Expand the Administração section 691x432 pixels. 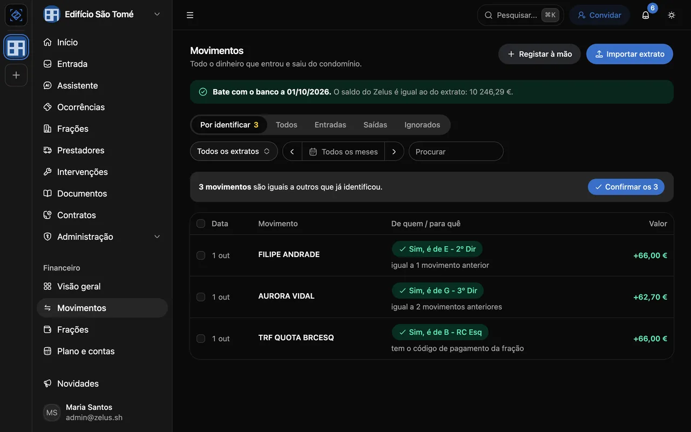[102, 237]
